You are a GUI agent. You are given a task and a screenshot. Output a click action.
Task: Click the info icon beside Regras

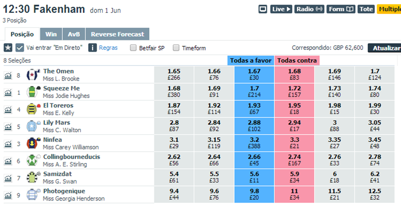(x=92, y=48)
